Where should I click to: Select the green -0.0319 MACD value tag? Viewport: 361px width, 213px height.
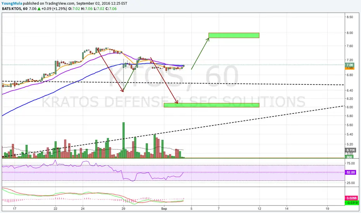pyautogui.click(x=352, y=203)
